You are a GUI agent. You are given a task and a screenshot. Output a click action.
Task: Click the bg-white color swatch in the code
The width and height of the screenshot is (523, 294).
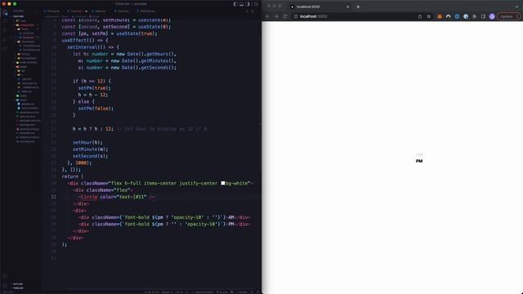coord(223,183)
